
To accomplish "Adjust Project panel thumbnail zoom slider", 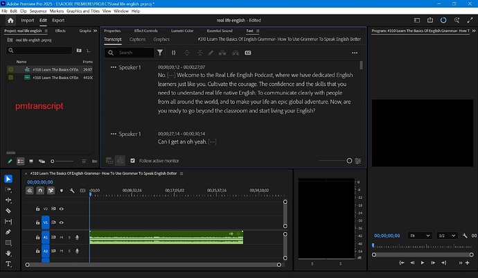I will pyautogui.click(x=53, y=161).
